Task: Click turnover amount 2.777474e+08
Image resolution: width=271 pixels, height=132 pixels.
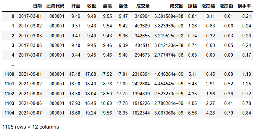Action: coord(169,55)
